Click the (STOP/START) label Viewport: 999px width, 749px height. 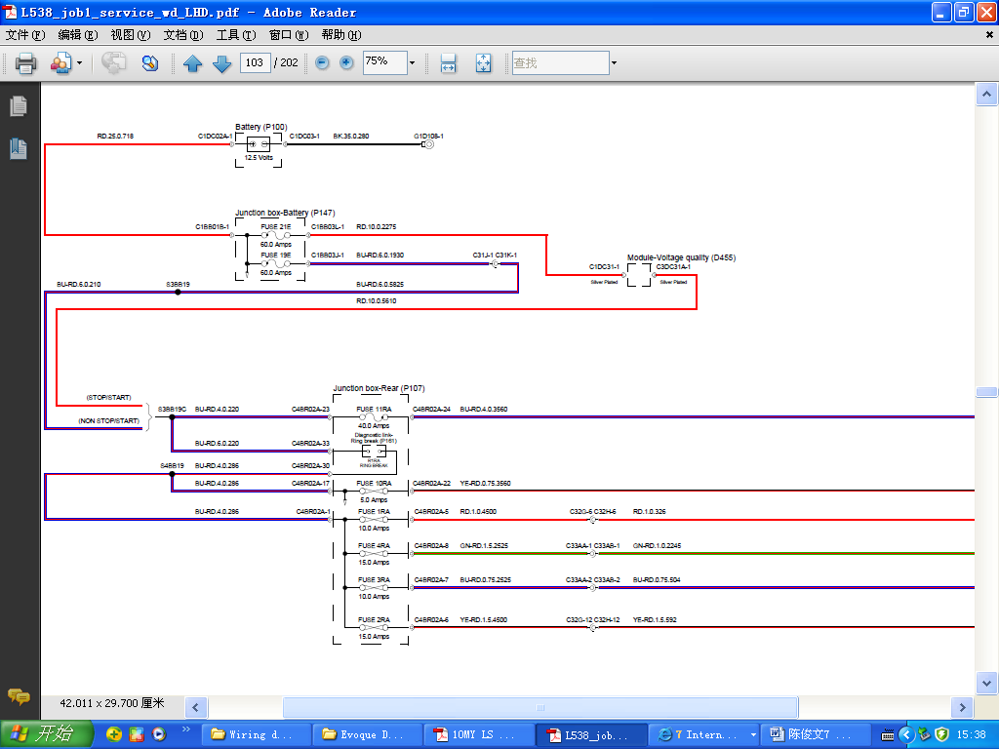(x=109, y=398)
